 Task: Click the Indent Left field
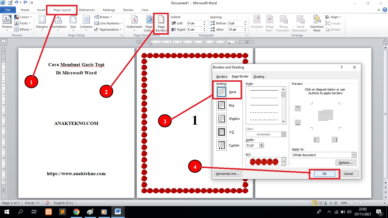click(x=195, y=23)
